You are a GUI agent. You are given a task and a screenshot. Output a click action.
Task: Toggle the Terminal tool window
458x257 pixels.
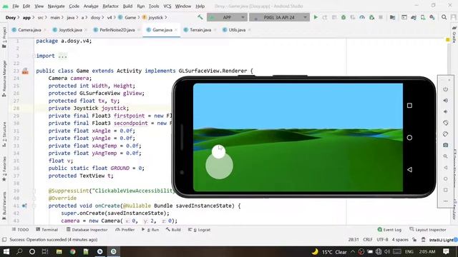[x=47, y=230]
